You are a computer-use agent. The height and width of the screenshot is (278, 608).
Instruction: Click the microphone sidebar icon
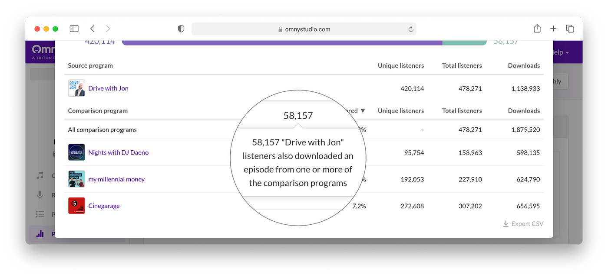[x=40, y=195]
